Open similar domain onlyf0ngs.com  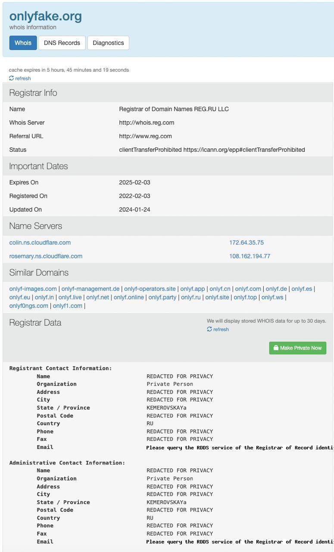[29, 306]
